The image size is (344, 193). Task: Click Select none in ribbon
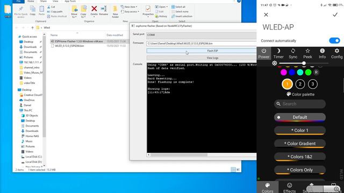pos(180,12)
